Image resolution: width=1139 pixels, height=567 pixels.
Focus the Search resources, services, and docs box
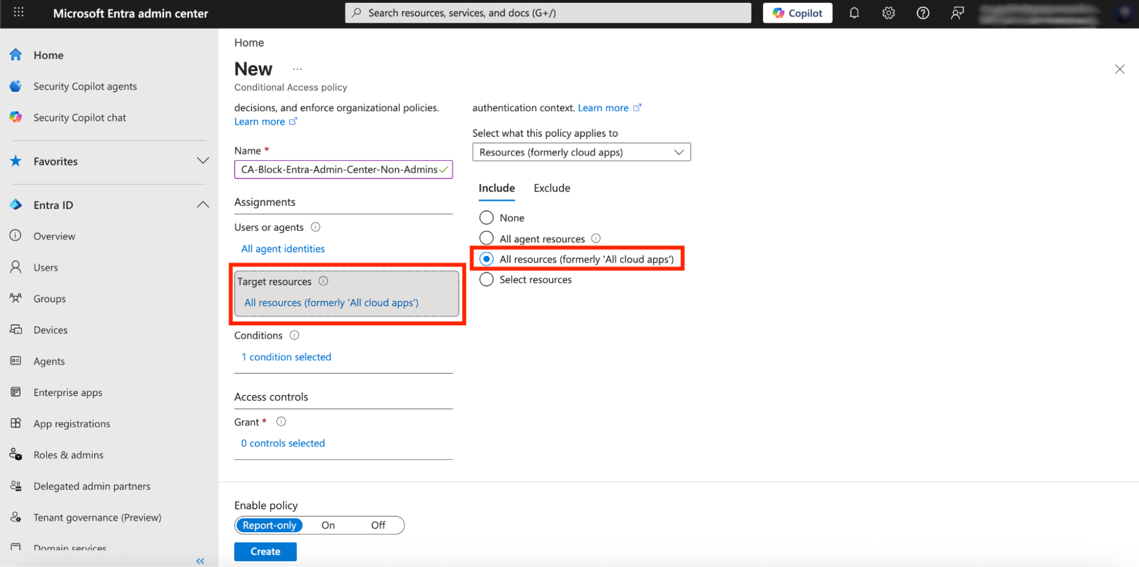tap(548, 13)
